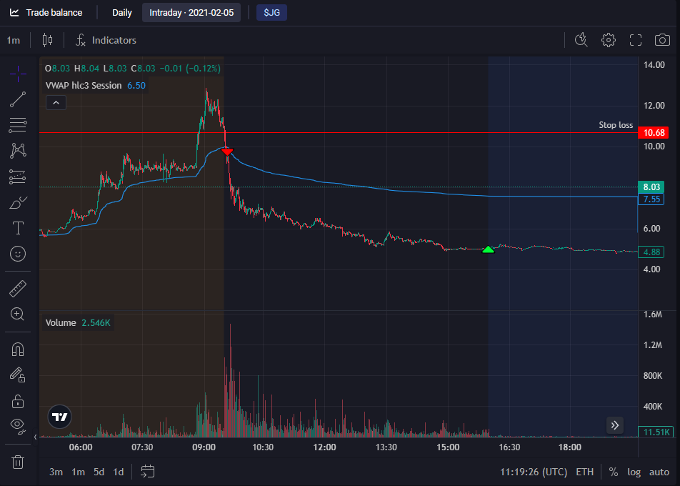Click the scroll to latest bar arrows

[615, 425]
